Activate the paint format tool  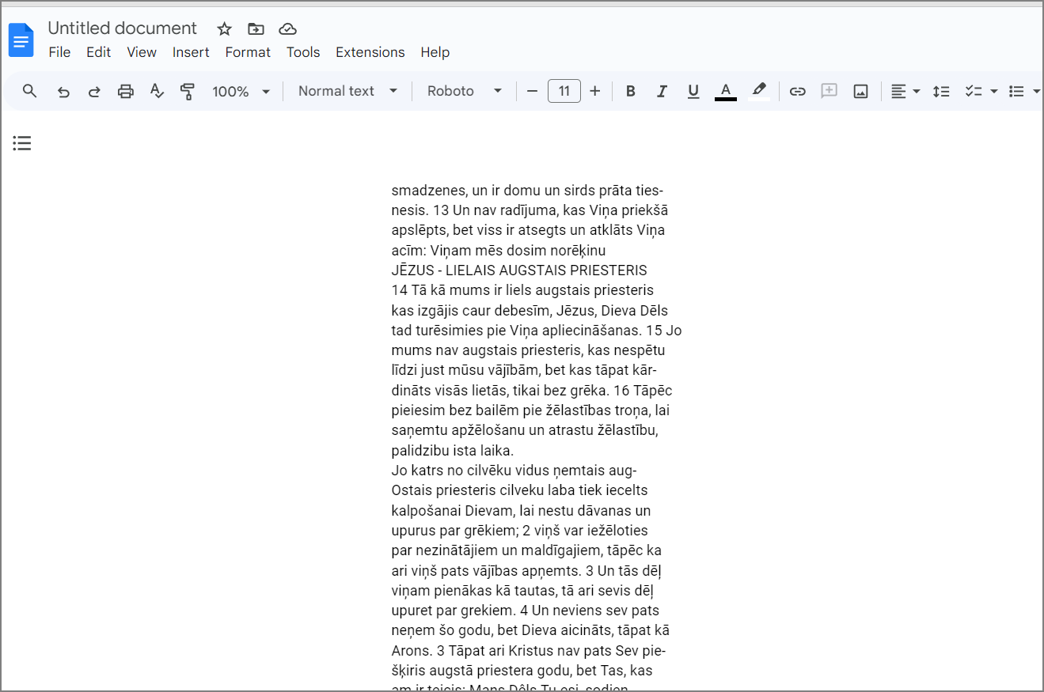pyautogui.click(x=188, y=92)
